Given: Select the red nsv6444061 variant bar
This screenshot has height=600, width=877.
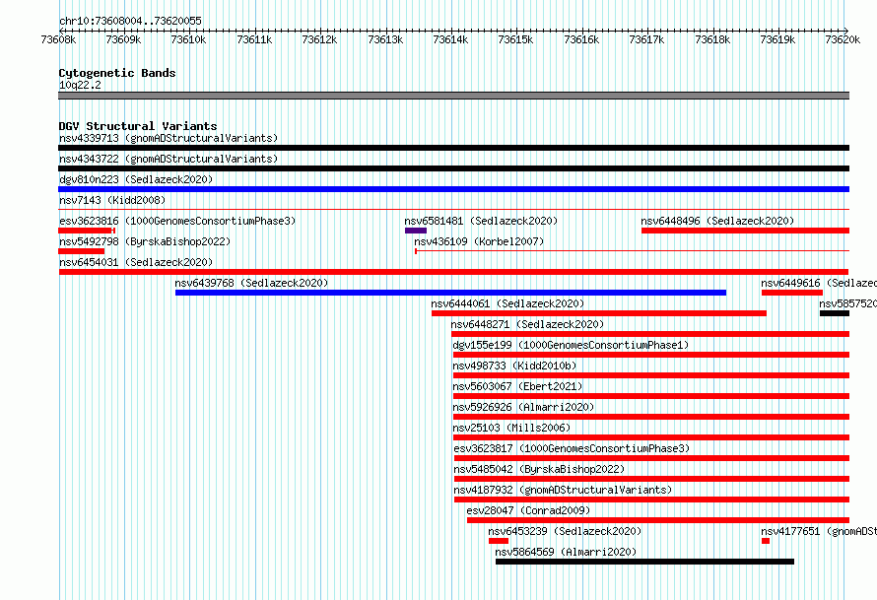Looking at the screenshot, I should pyautogui.click(x=599, y=313).
